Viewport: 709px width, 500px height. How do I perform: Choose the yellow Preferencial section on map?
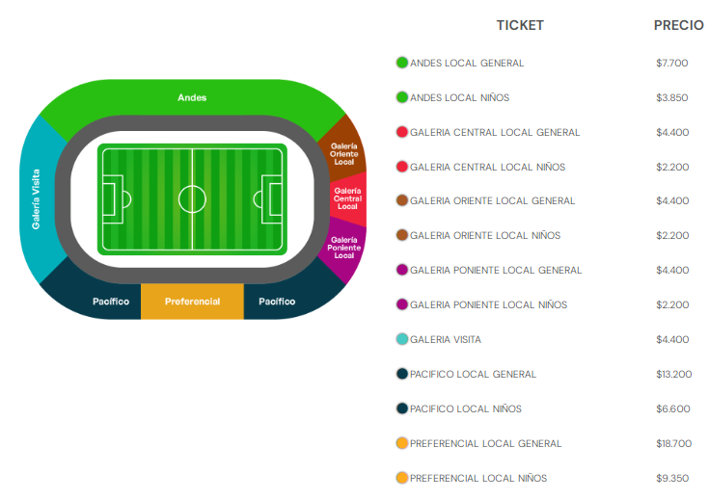click(192, 302)
